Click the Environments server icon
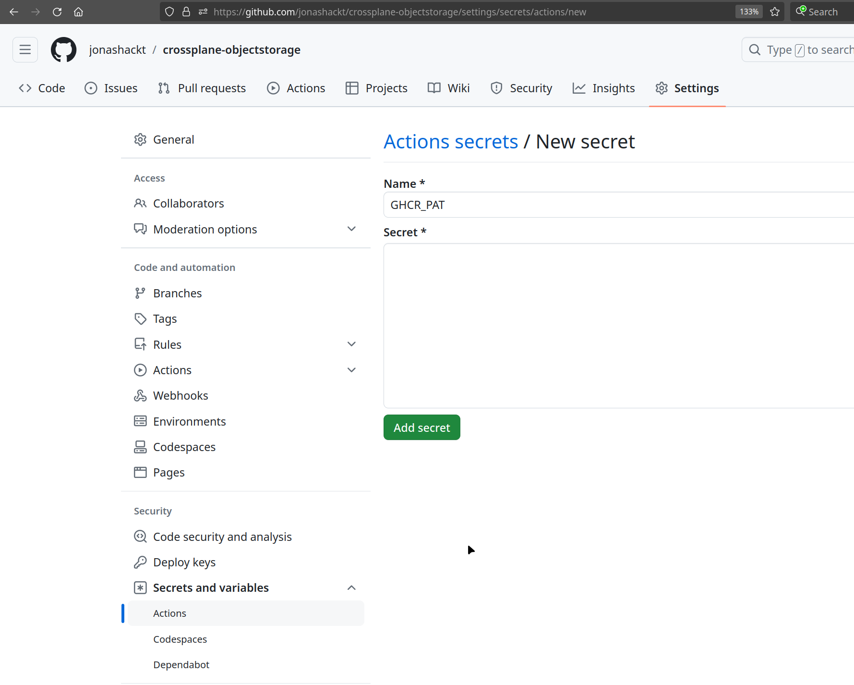Image resolution: width=854 pixels, height=685 pixels. [x=140, y=421]
